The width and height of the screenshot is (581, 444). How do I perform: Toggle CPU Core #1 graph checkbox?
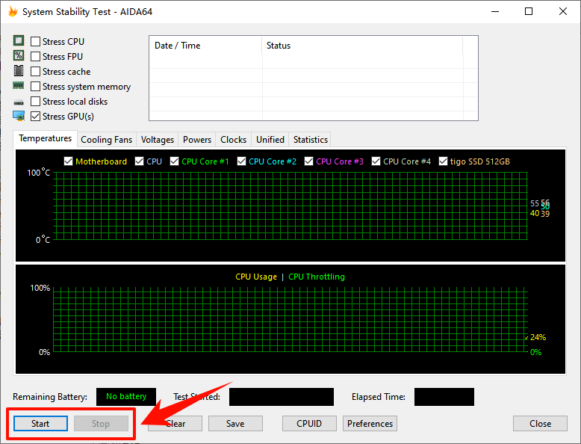tap(174, 161)
